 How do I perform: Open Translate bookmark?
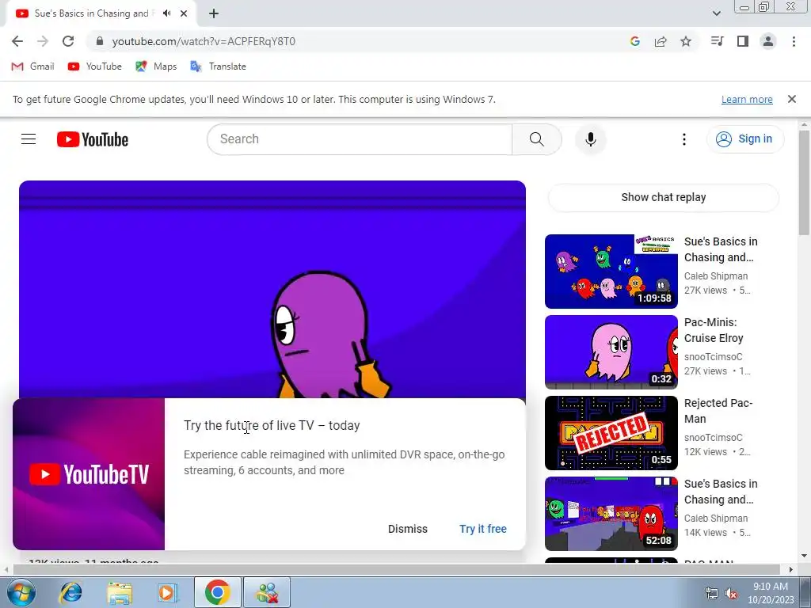pyautogui.click(x=218, y=66)
